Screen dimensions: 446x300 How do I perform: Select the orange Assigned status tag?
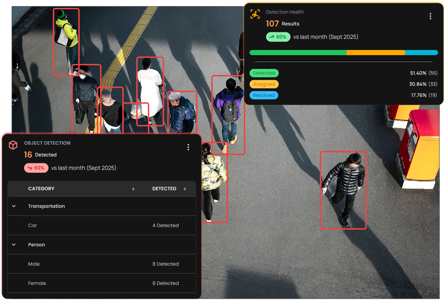click(264, 84)
